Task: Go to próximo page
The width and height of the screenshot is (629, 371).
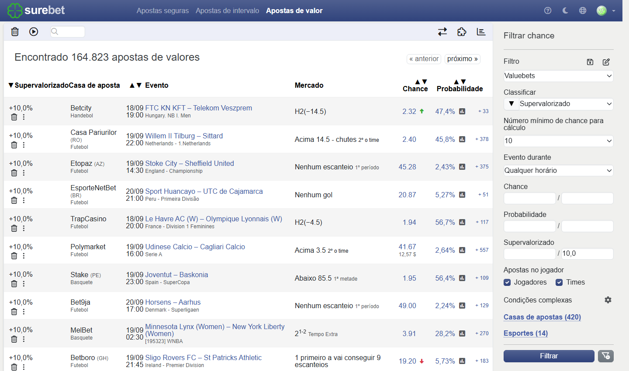Action: tap(463, 59)
